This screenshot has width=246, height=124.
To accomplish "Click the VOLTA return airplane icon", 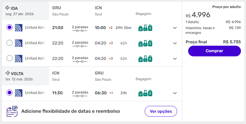I will click(7, 73).
